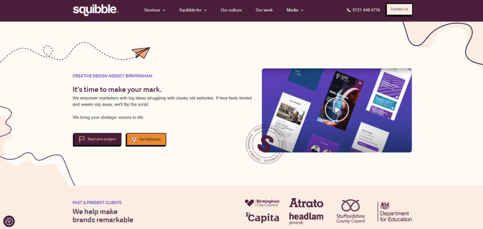Open the Our culture page
The image size is (483, 229).
(x=231, y=10)
